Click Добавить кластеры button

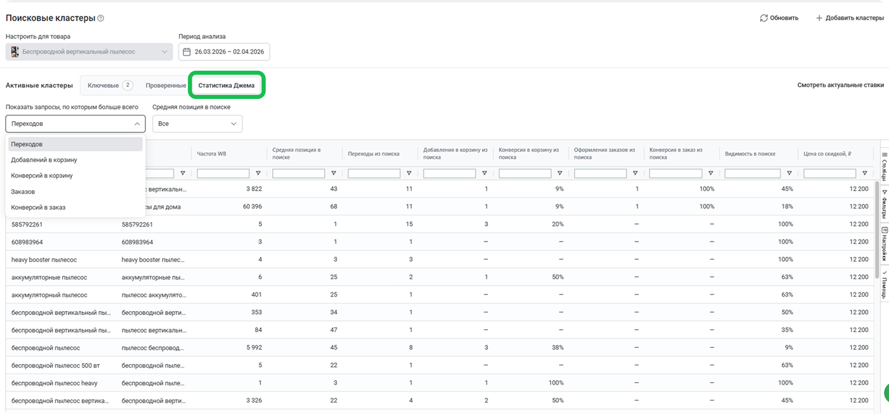(x=850, y=18)
